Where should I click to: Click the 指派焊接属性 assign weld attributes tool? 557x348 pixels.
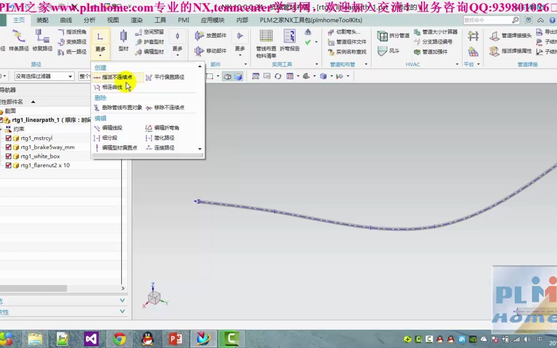tap(511, 51)
